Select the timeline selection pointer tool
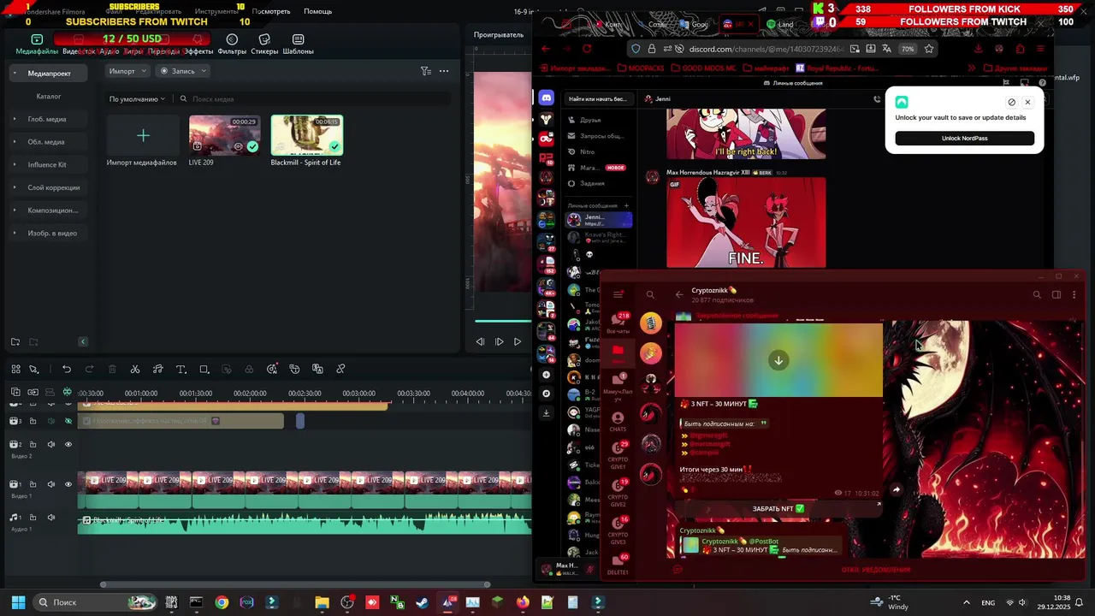Image resolution: width=1095 pixels, height=616 pixels. [x=33, y=370]
